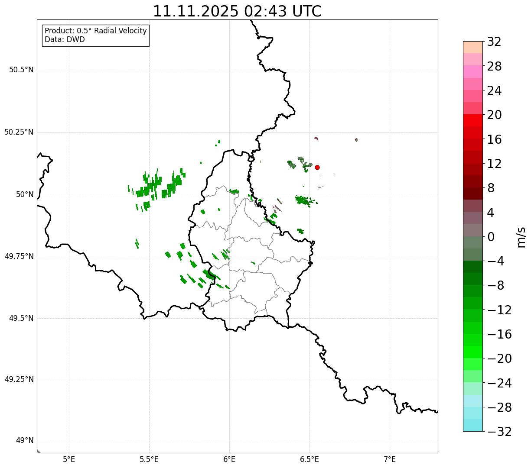Click the colorbar tick value 20
Image resolution: width=531 pixels, height=468 pixels.
pos(494,115)
